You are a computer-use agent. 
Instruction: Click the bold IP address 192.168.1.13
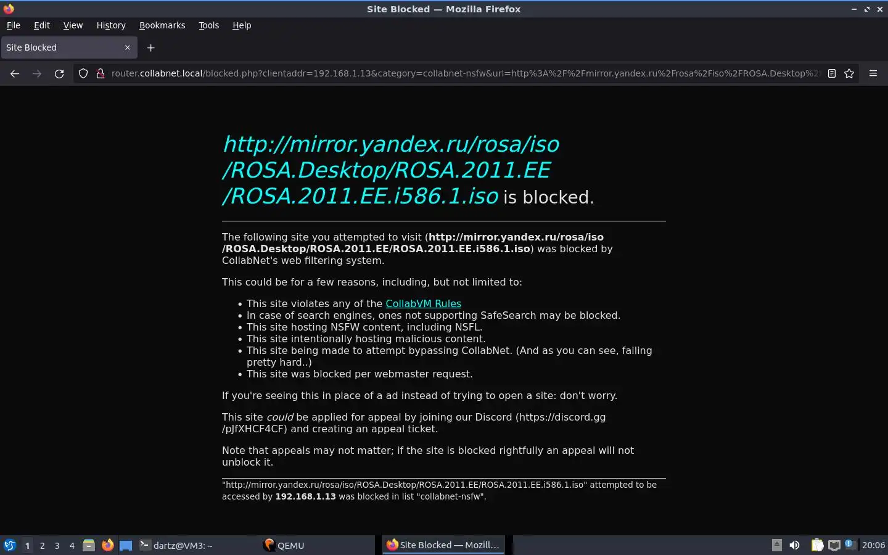pyautogui.click(x=305, y=496)
